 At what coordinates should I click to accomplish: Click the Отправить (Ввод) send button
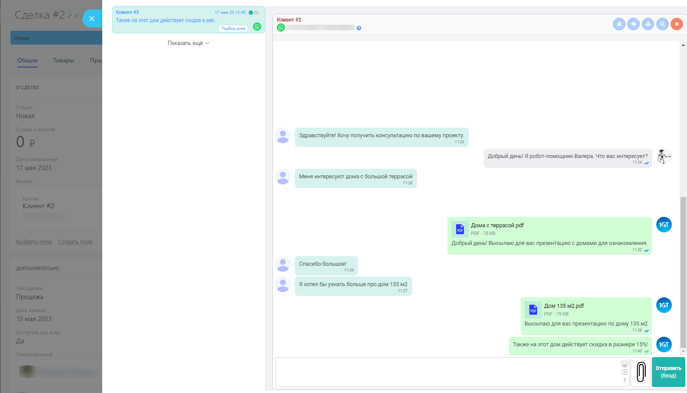click(668, 372)
